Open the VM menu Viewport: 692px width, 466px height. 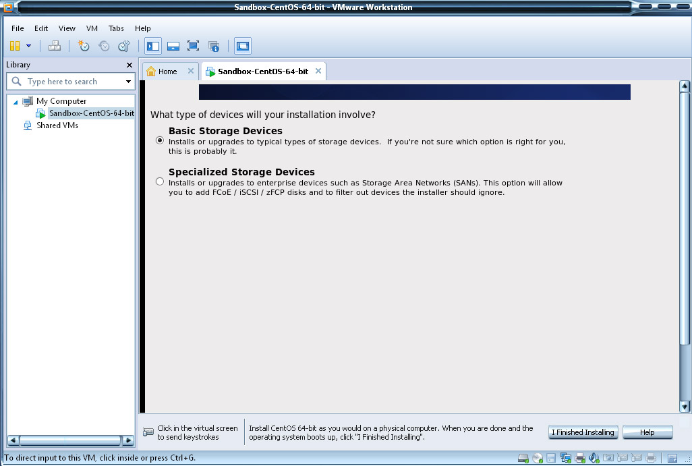(x=92, y=28)
